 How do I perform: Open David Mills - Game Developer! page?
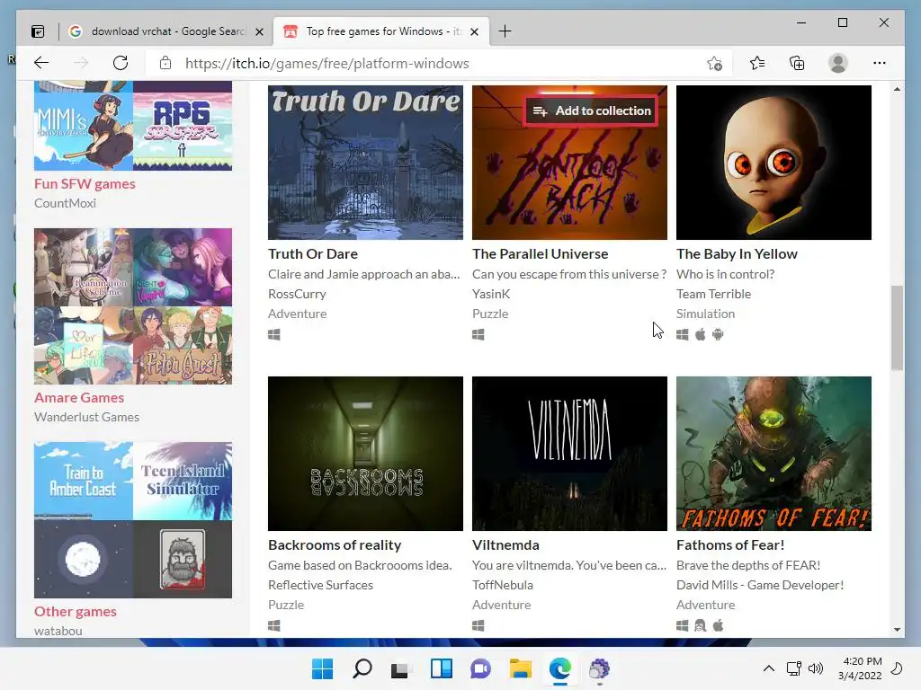pos(759,585)
